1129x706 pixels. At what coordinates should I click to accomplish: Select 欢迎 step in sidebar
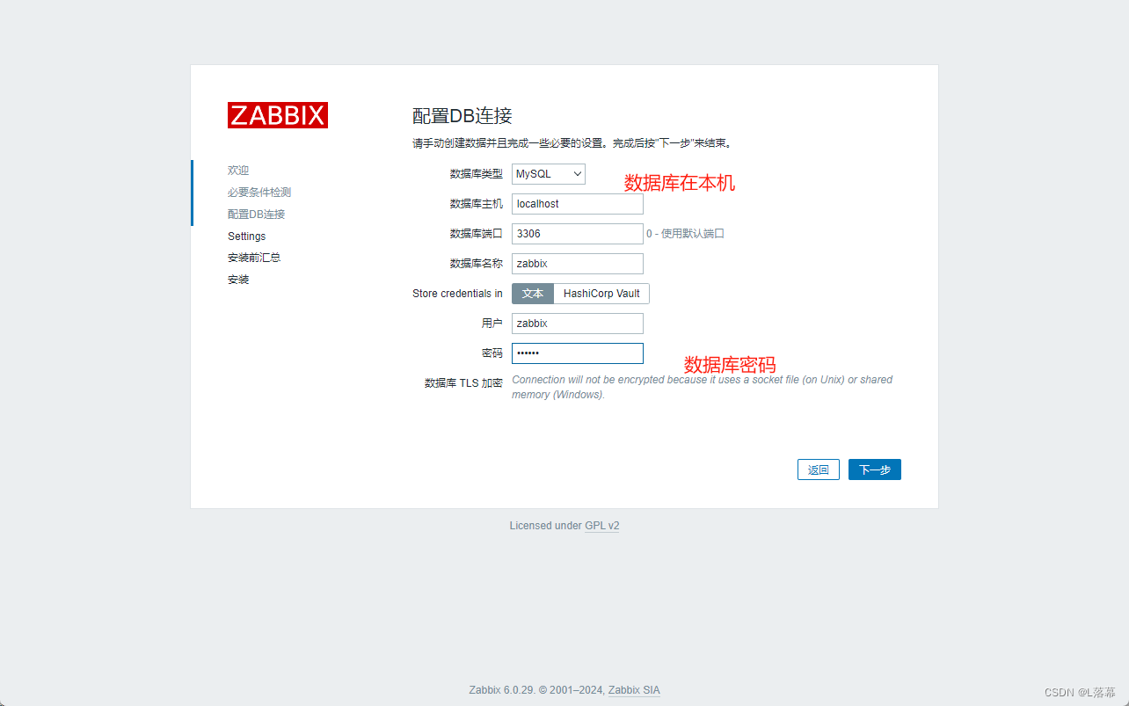(238, 171)
